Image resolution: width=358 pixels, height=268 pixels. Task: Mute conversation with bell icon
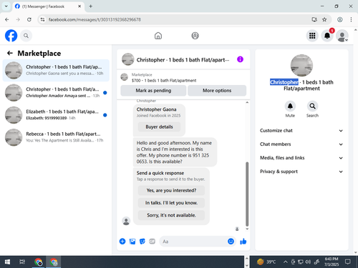tap(290, 106)
